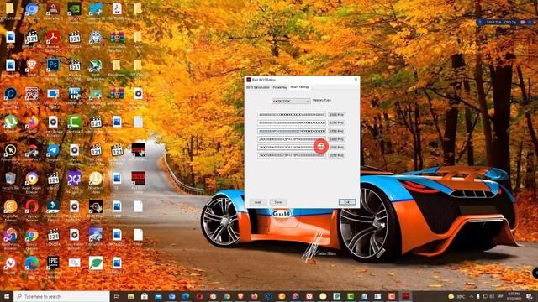538x302 pixels.
Task: Click the Red BIOS Editor taskbar icon
Action: 405,296
